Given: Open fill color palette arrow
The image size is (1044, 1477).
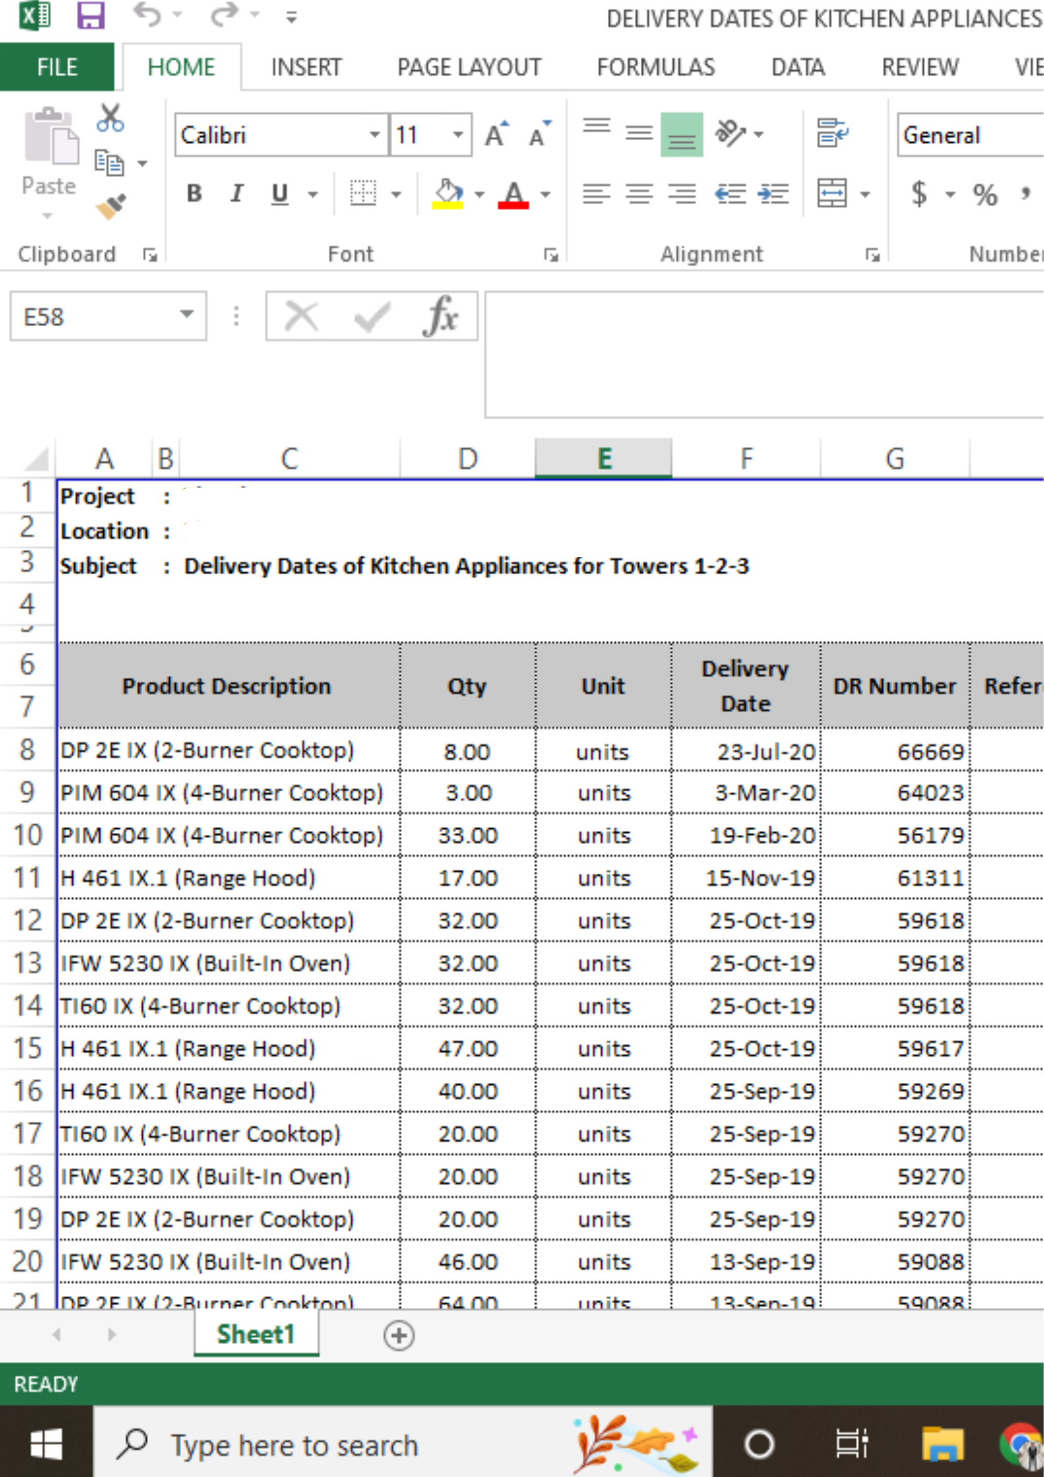Looking at the screenshot, I should 480,194.
